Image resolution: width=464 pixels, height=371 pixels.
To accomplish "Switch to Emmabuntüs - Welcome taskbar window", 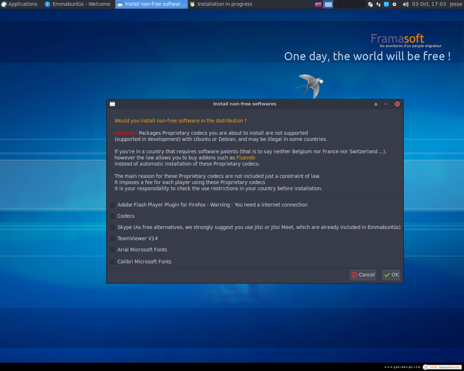I will (x=78, y=4).
